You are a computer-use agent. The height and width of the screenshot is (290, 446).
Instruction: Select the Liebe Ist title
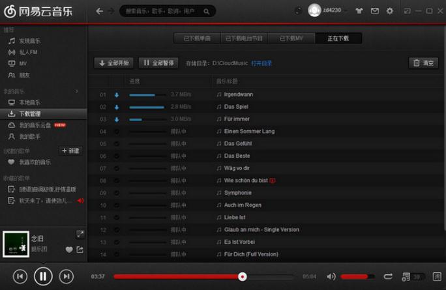235,217
